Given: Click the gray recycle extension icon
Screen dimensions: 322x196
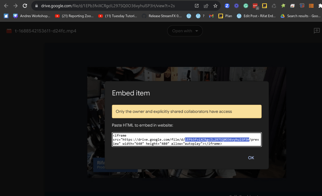Looking at the screenshot, I should coord(274,6).
